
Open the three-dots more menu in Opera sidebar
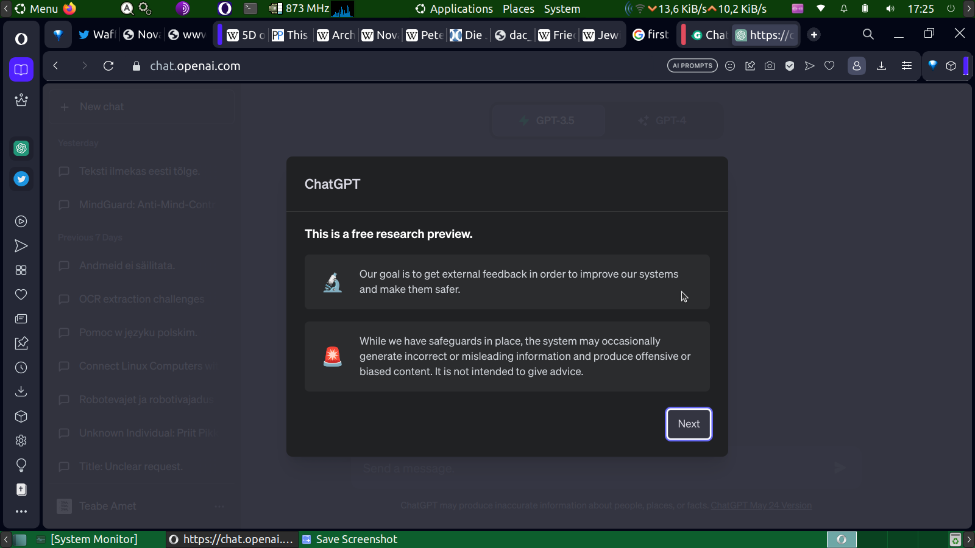pyautogui.click(x=21, y=511)
